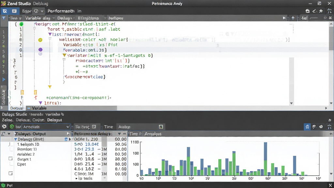The image size is (334, 188).
Task: Select the blue perspective icon in the top toolbar
Action: click(x=5, y=11)
